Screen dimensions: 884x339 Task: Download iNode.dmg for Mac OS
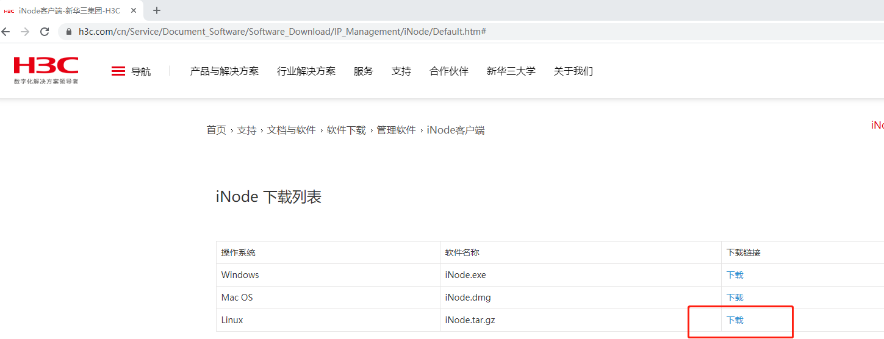(735, 298)
